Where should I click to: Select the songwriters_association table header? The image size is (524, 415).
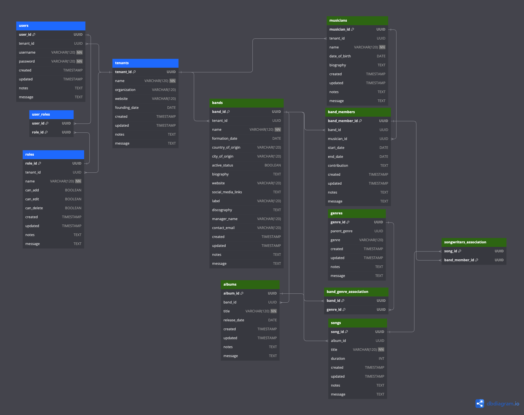click(473, 242)
